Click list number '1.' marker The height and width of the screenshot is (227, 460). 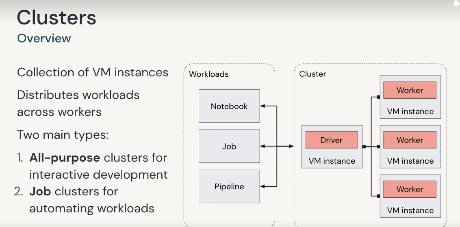[x=20, y=158]
